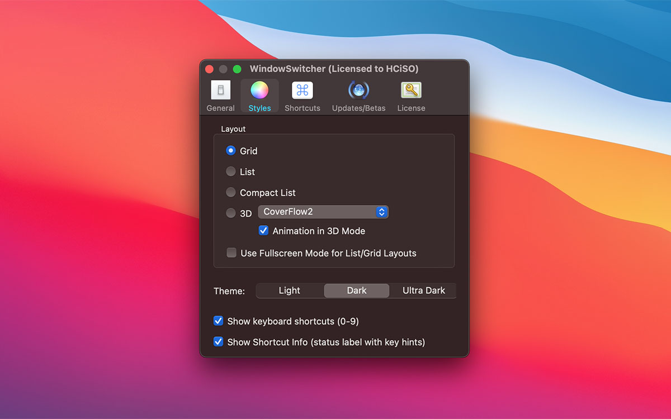Switch theme to Light
671x419 pixels.
tap(290, 291)
